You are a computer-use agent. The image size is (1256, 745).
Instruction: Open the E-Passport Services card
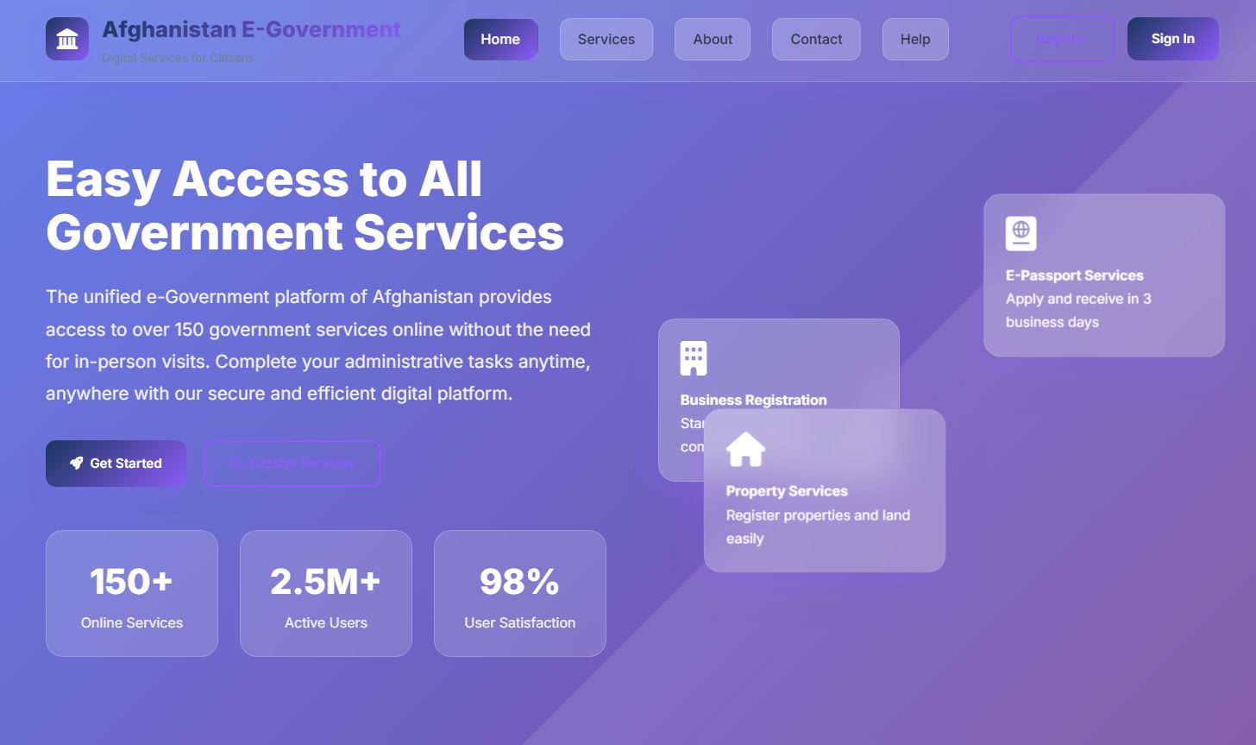1103,276
